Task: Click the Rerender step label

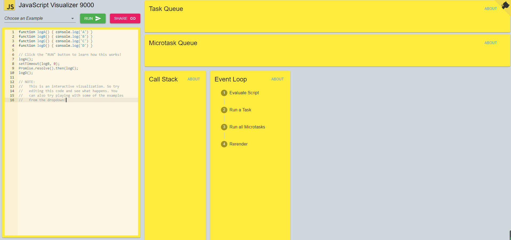Action: click(x=239, y=144)
